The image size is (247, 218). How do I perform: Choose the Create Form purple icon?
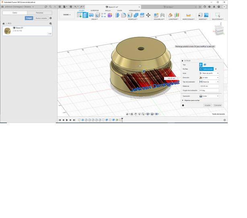point(110,15)
